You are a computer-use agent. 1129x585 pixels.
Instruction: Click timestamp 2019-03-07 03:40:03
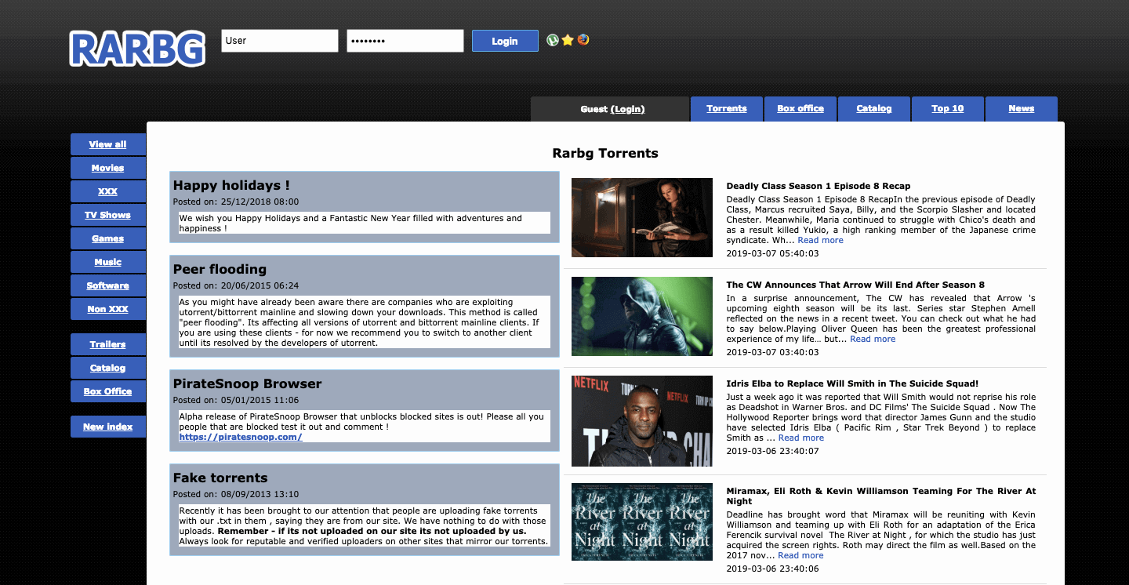[x=772, y=352]
